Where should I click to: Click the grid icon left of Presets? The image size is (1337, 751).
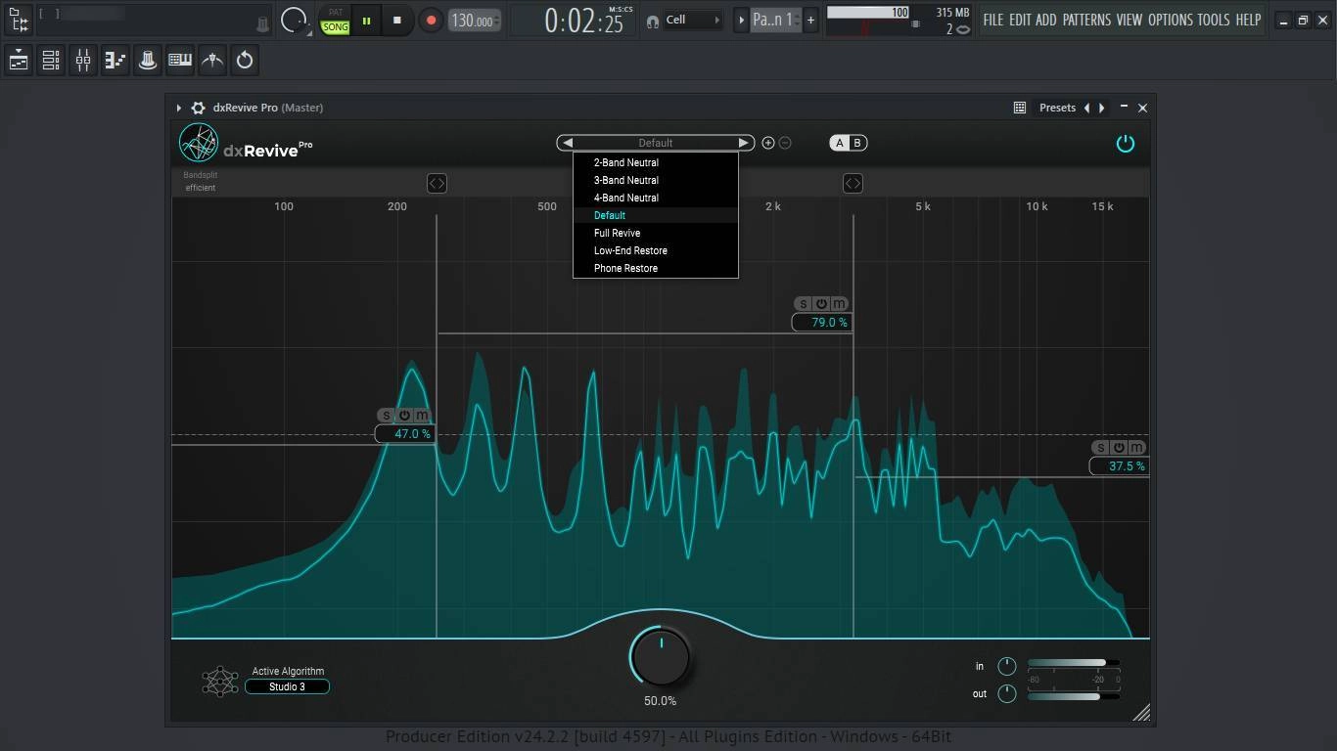[x=1020, y=108]
